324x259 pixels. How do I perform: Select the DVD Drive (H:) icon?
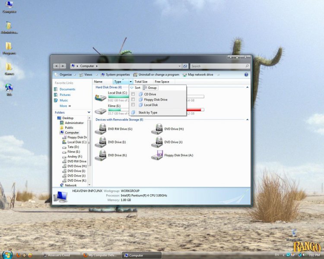157,129
